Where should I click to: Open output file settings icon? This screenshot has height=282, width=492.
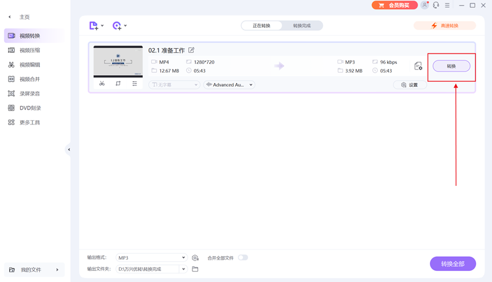(x=418, y=66)
